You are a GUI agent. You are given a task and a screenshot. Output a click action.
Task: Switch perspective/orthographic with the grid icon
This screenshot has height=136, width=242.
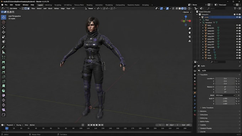coord(190,41)
